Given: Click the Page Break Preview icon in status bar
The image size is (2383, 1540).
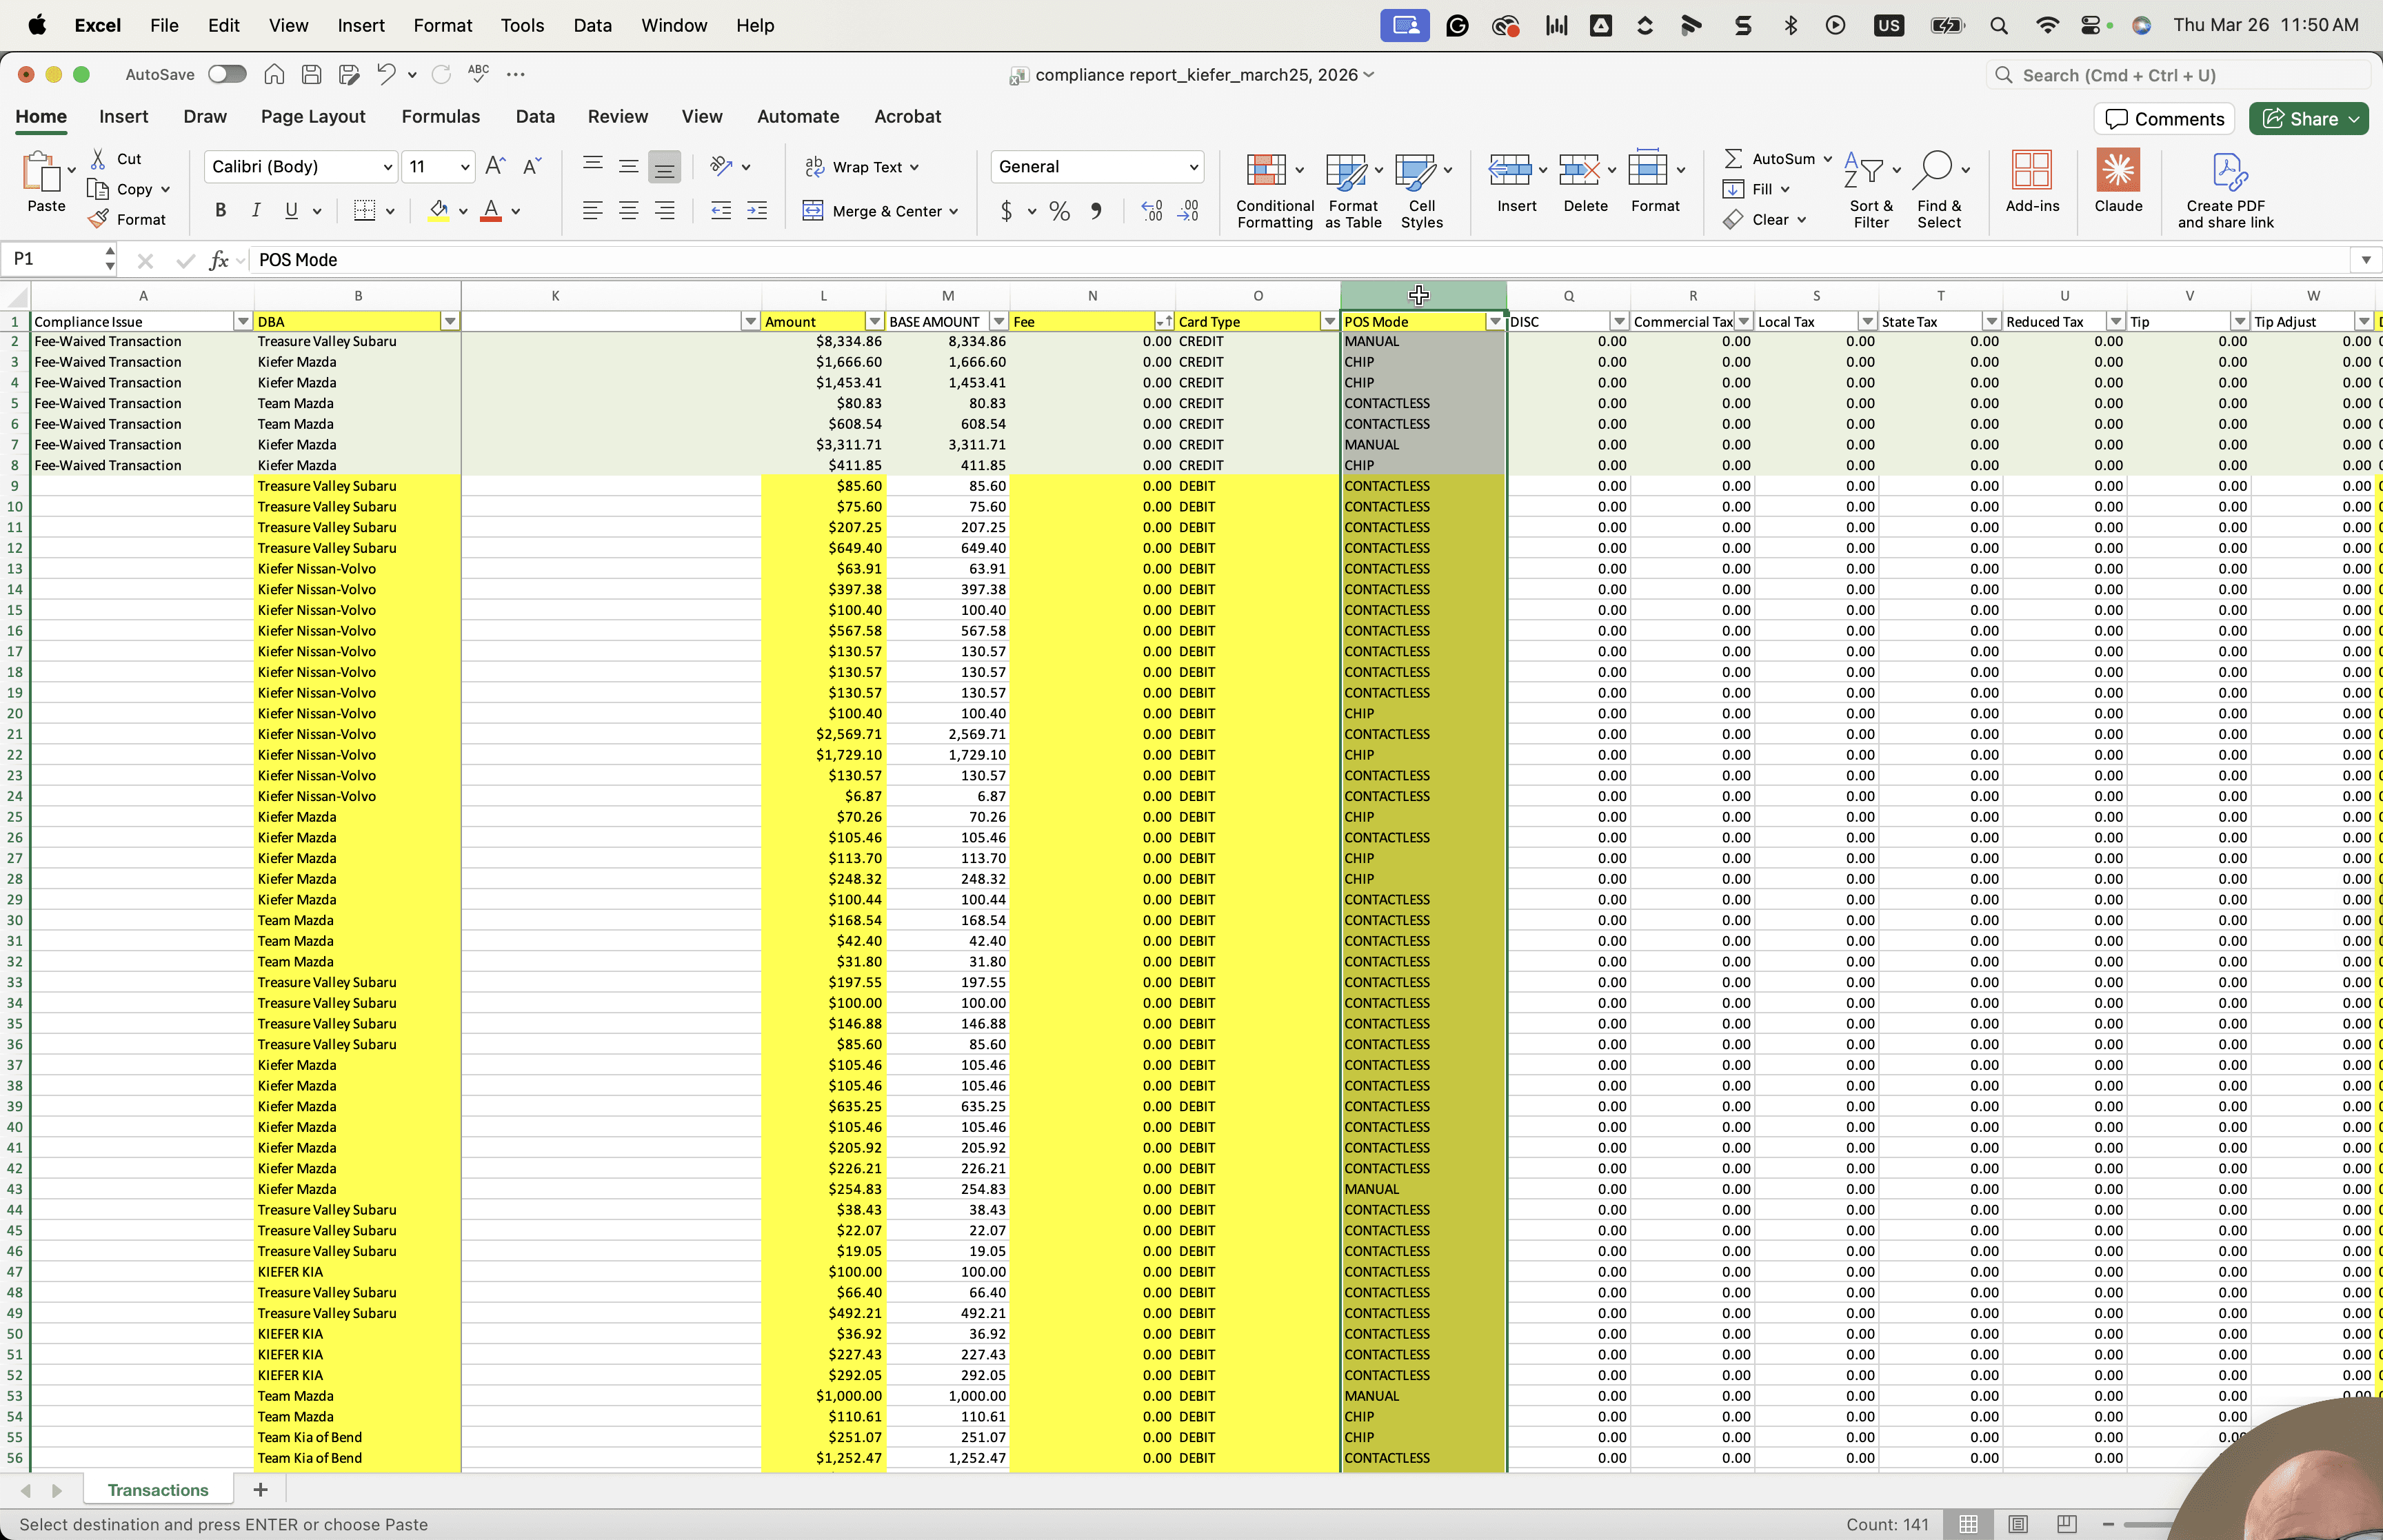Looking at the screenshot, I should 2066,1524.
